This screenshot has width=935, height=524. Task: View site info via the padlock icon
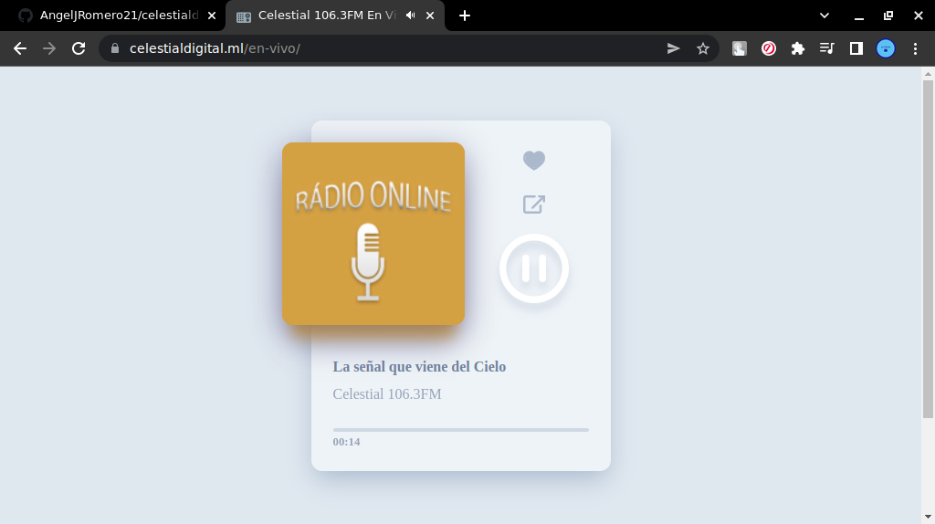pyautogui.click(x=115, y=48)
